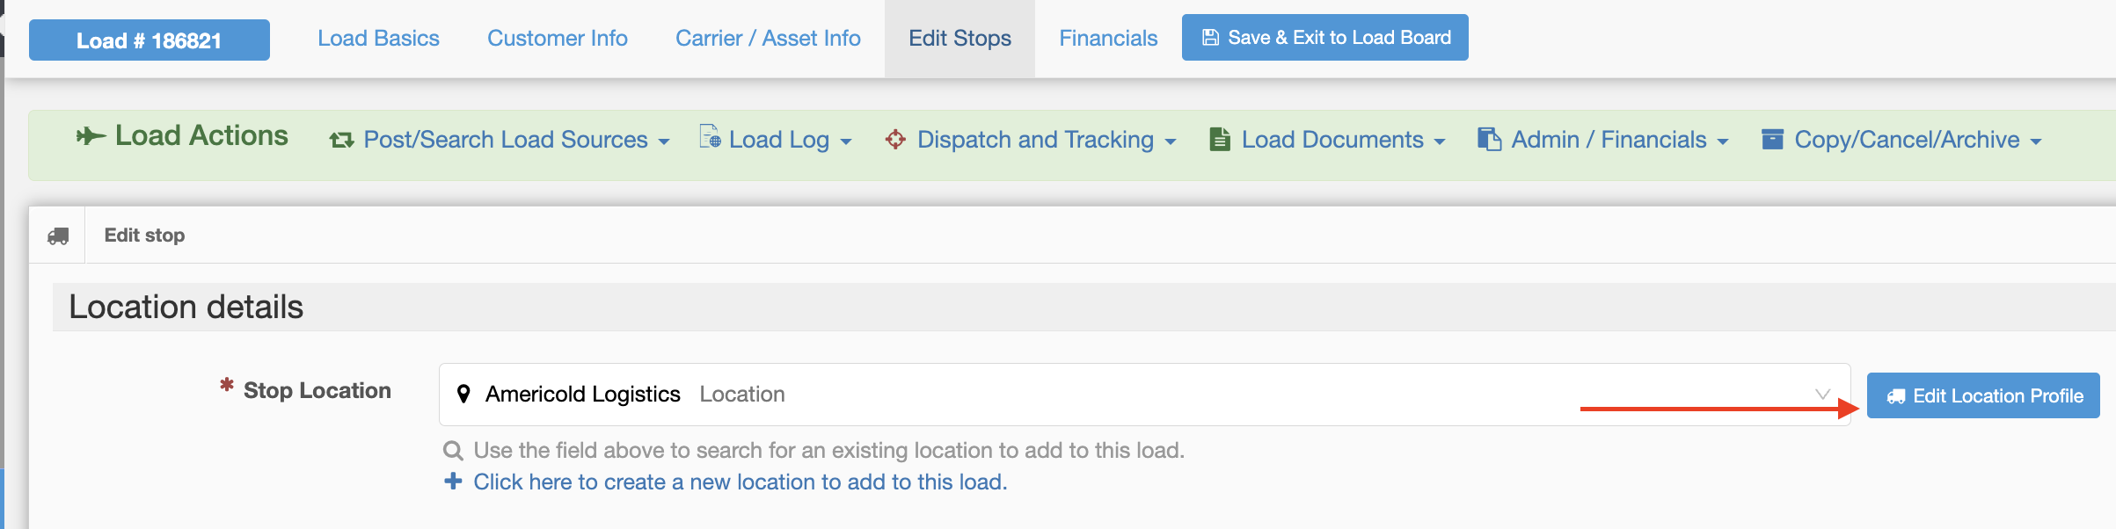Click the truck icon beside Edit stop
The image size is (2116, 529).
click(58, 236)
